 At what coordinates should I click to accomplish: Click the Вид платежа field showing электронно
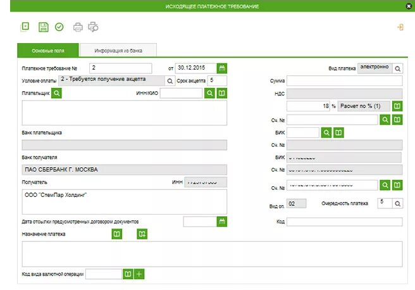click(375, 68)
